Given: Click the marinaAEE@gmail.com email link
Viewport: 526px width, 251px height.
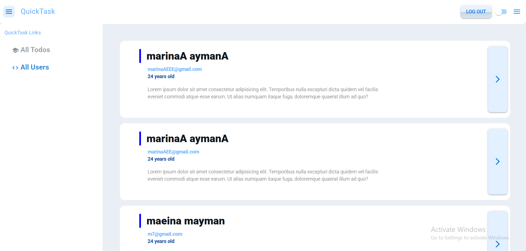Looking at the screenshot, I should (x=173, y=152).
